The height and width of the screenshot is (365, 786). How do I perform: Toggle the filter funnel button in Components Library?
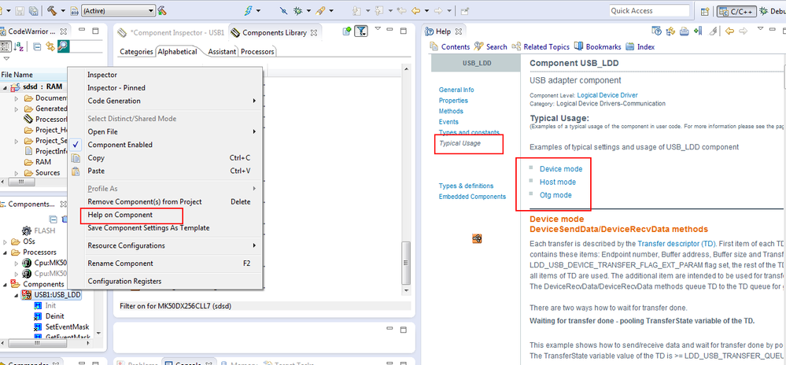point(361,31)
